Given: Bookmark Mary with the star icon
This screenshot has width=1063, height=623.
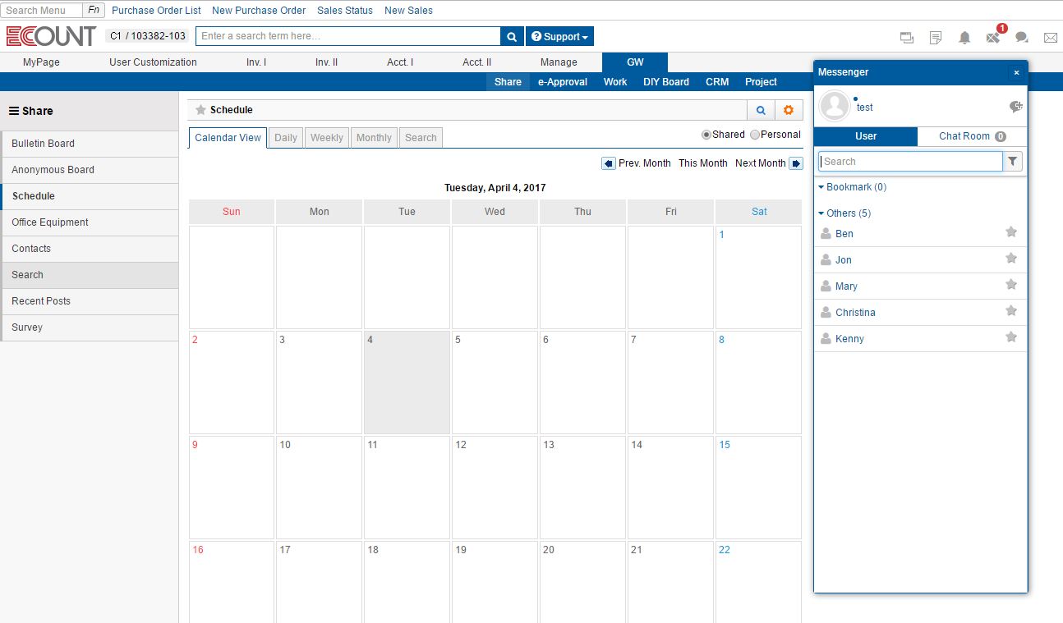Looking at the screenshot, I should point(1011,285).
